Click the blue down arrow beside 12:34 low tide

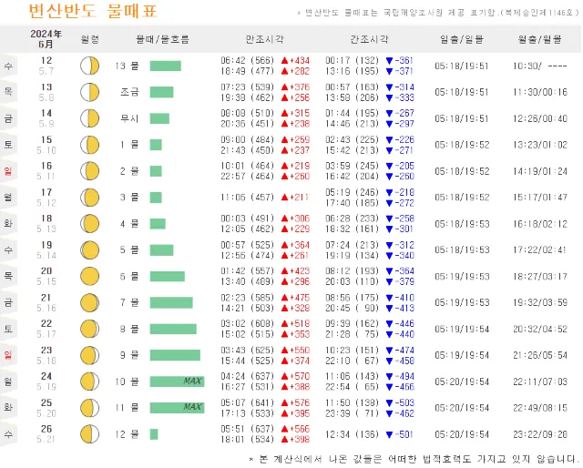[390, 434]
